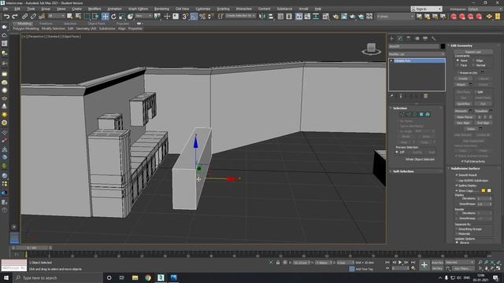Toggle Show Cage checkbox
This screenshot has height=283, width=504.
click(457, 190)
